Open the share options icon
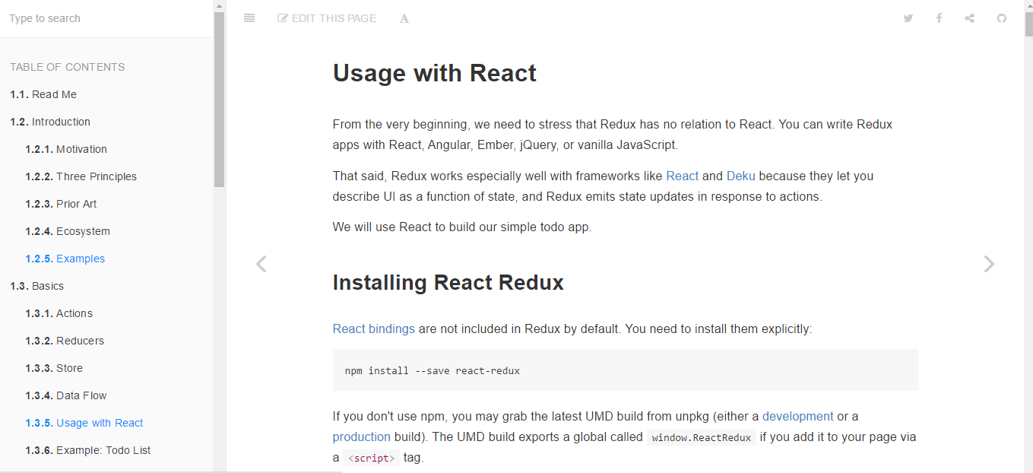Screen dimensions: 1033x473 coord(969,17)
